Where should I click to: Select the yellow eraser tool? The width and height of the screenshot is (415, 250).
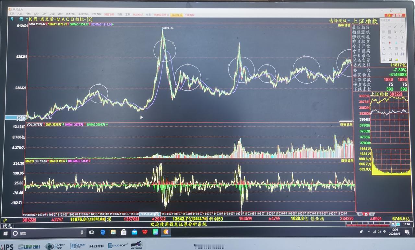tap(396, 59)
